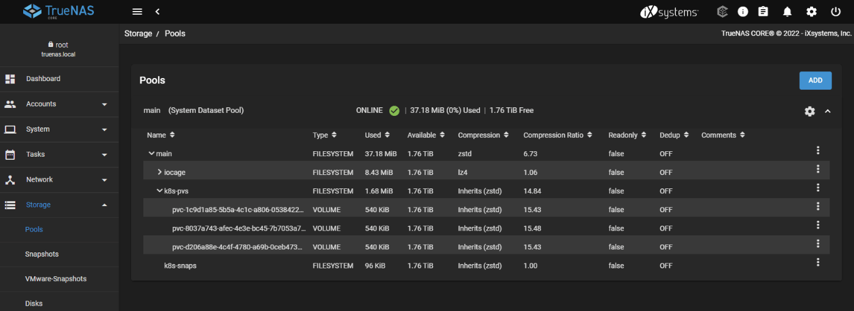
Task: Open Snapshots under Storage
Action: [x=42, y=254]
